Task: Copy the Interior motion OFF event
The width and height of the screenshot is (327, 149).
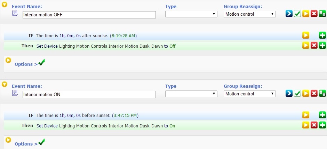Action: click(322, 14)
